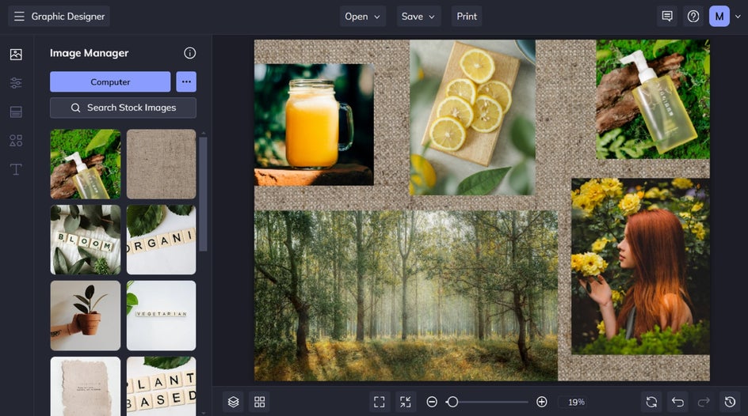This screenshot has width=748, height=416.
Task: Shrink canvas to actual size icon
Action: click(406, 402)
